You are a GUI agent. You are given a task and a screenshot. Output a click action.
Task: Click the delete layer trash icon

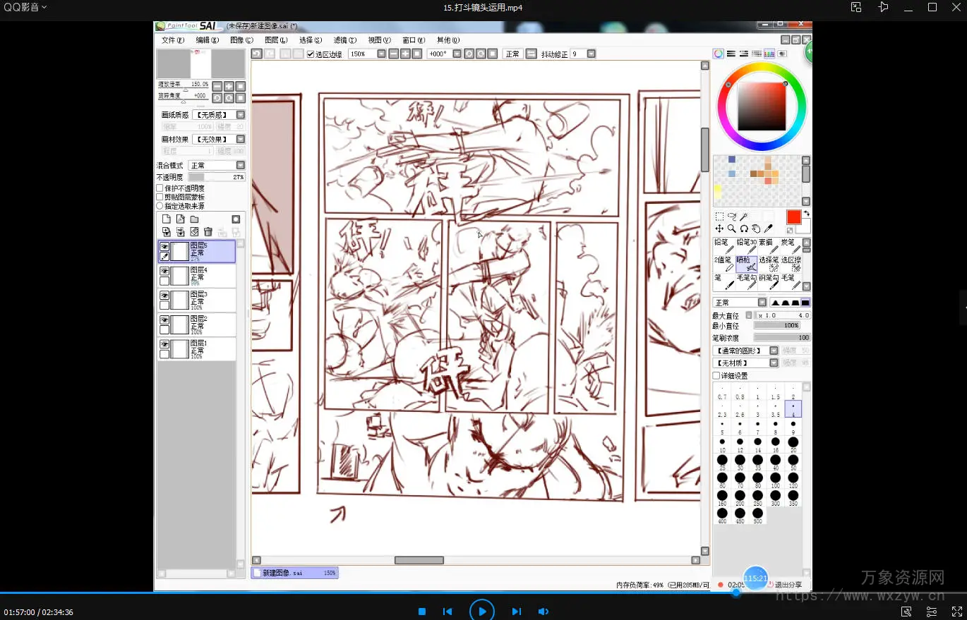coord(208,231)
